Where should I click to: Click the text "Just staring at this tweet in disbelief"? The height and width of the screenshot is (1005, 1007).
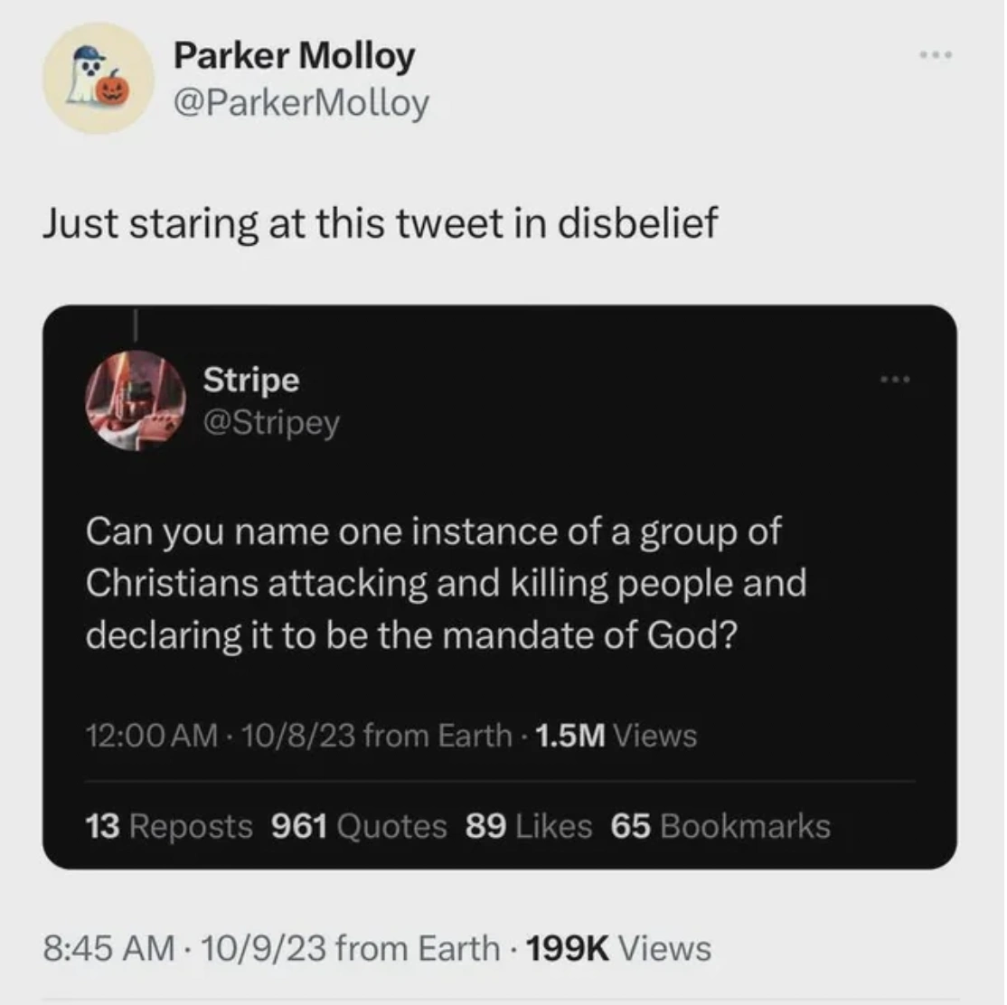click(380, 222)
